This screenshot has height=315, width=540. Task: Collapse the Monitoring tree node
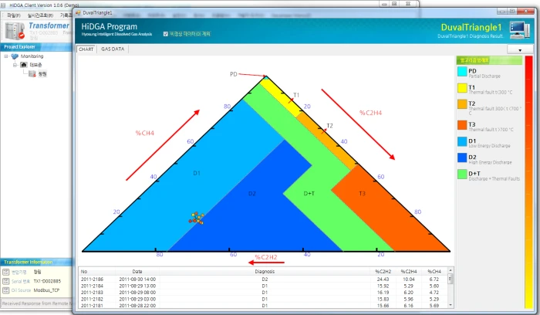tap(6, 56)
